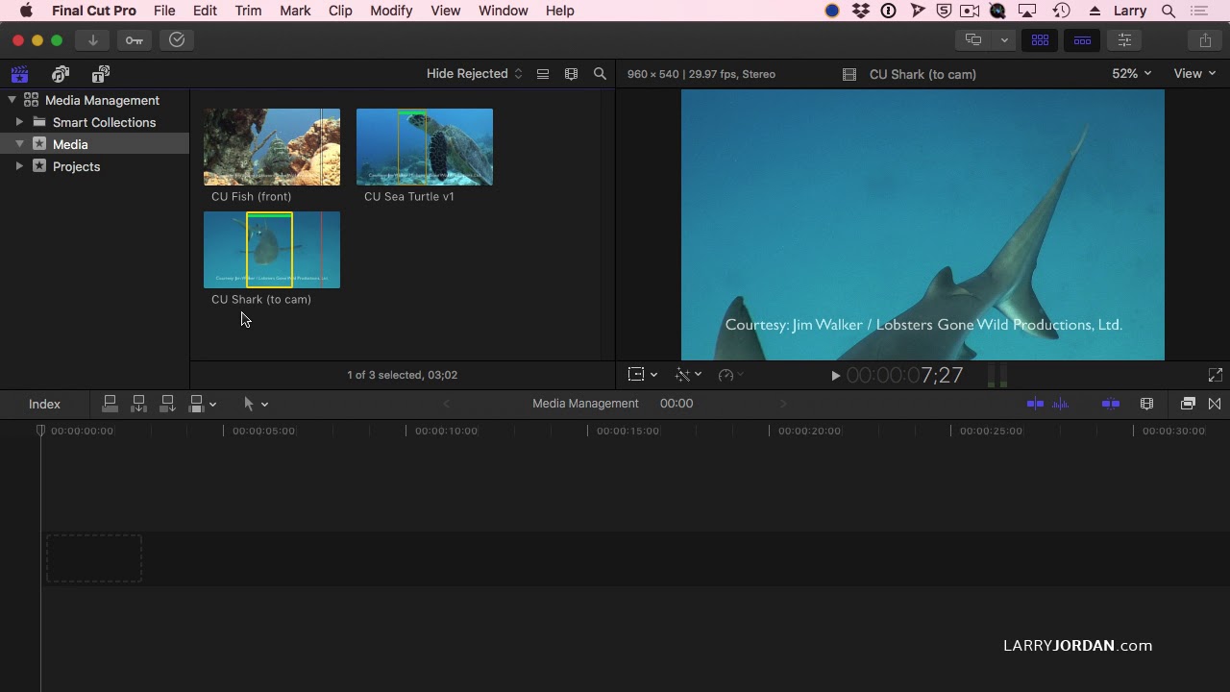The image size is (1230, 692).
Task: Show Background Tasks checkmark circle
Action: (x=177, y=40)
